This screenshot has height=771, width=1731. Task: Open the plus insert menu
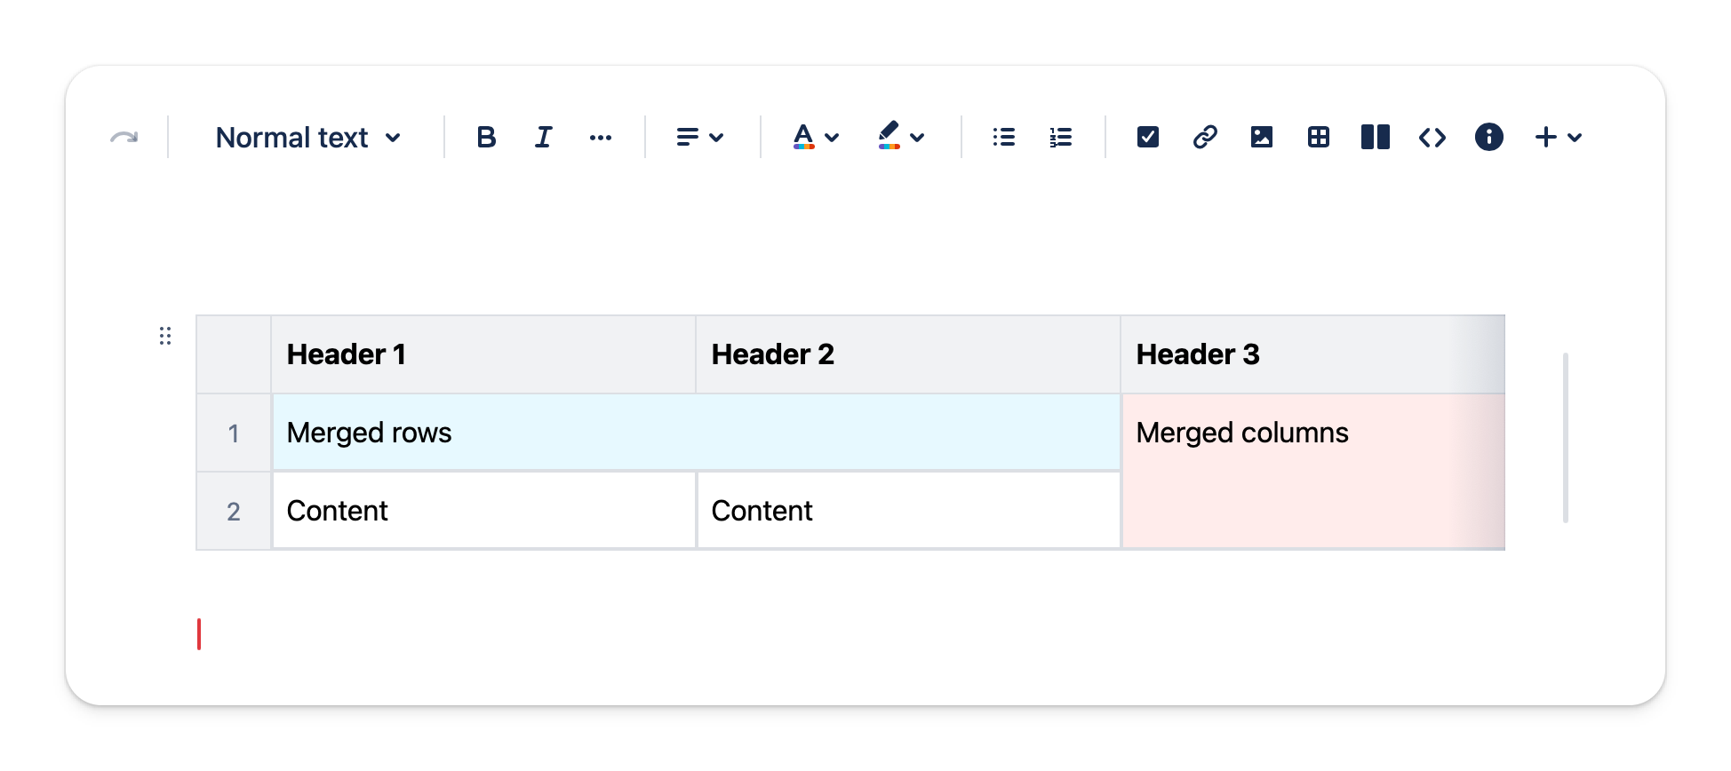coord(1558,138)
